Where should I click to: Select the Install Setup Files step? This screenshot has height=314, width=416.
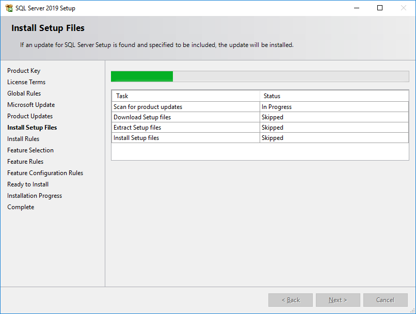[32, 128]
